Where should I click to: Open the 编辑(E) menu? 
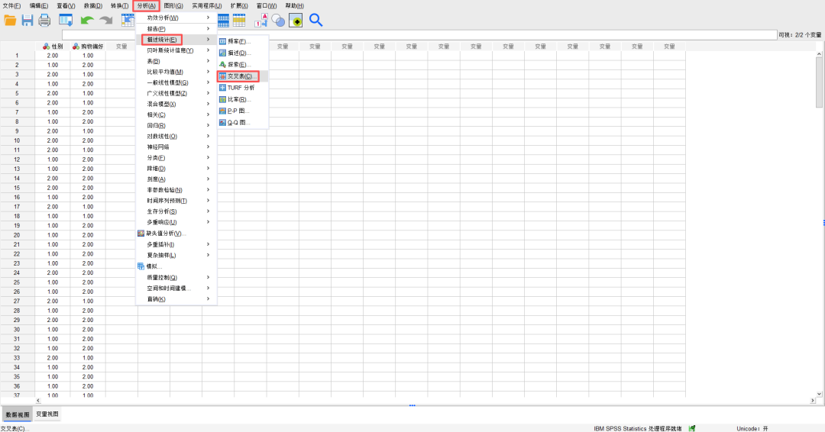[x=39, y=6]
